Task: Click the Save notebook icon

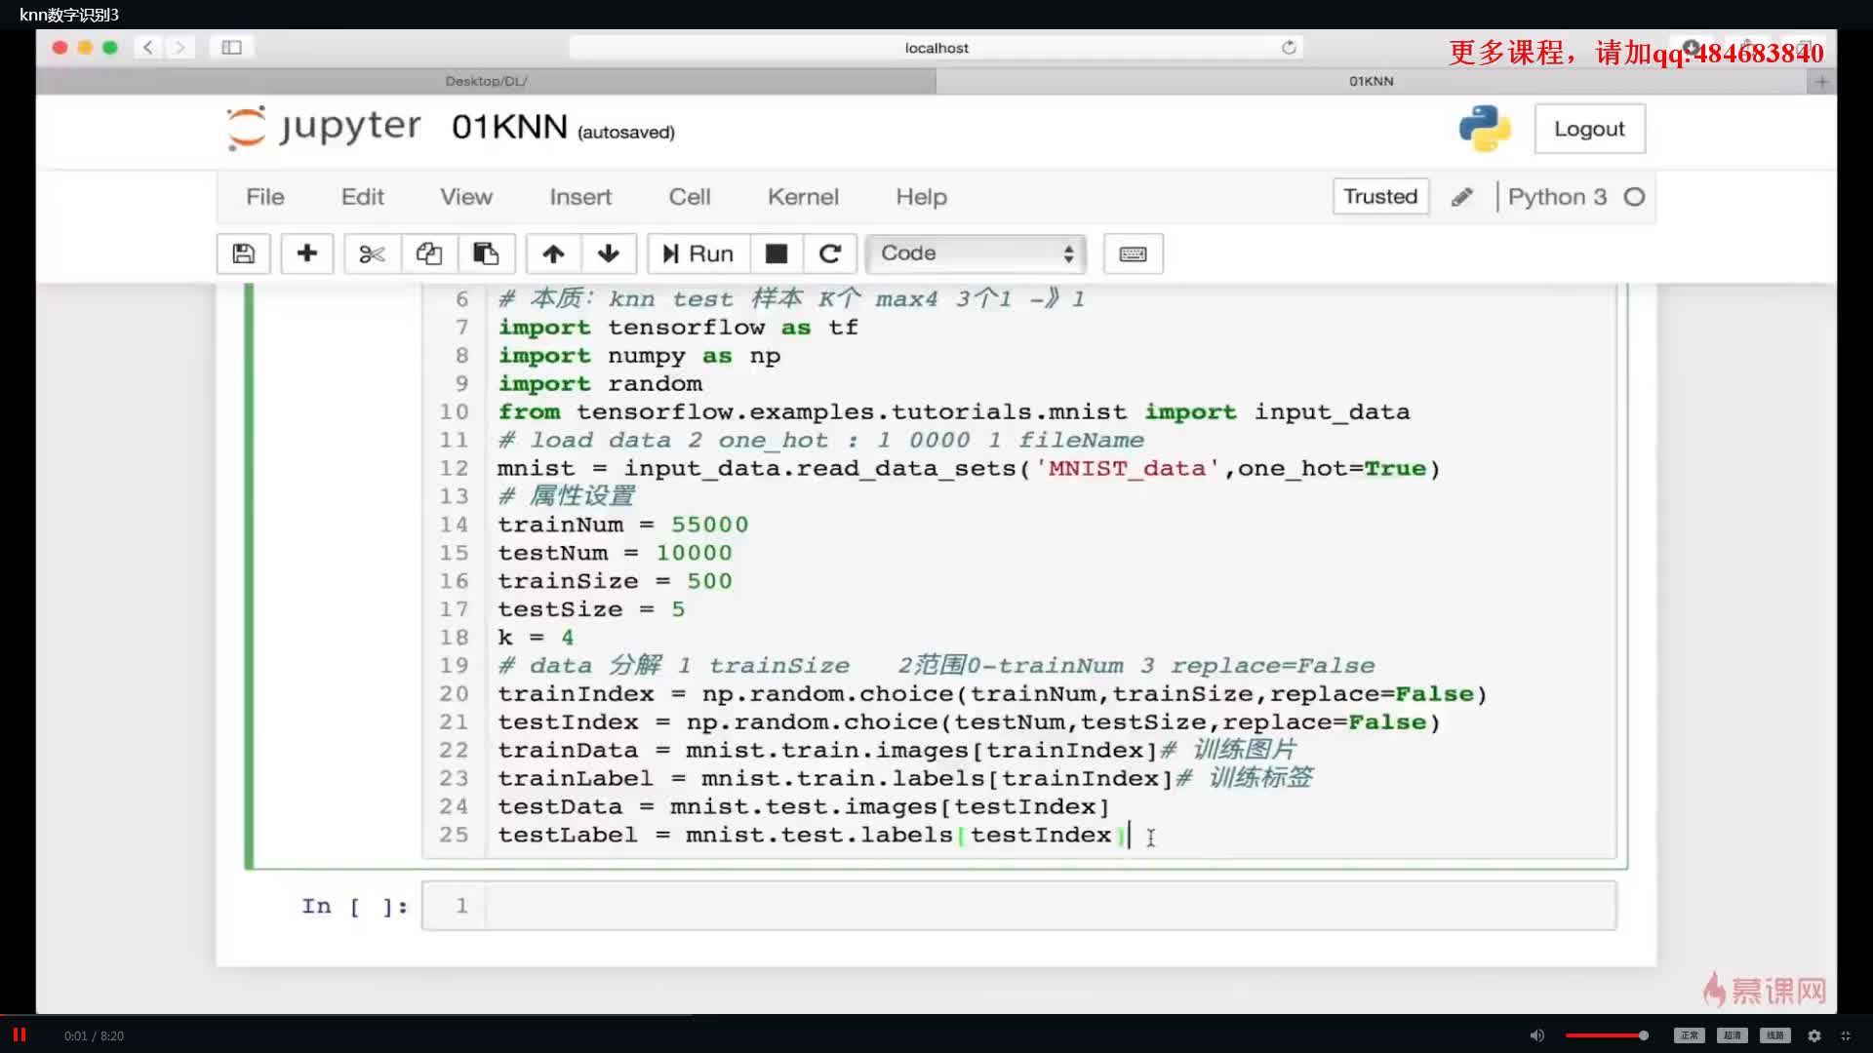Action: [x=242, y=253]
